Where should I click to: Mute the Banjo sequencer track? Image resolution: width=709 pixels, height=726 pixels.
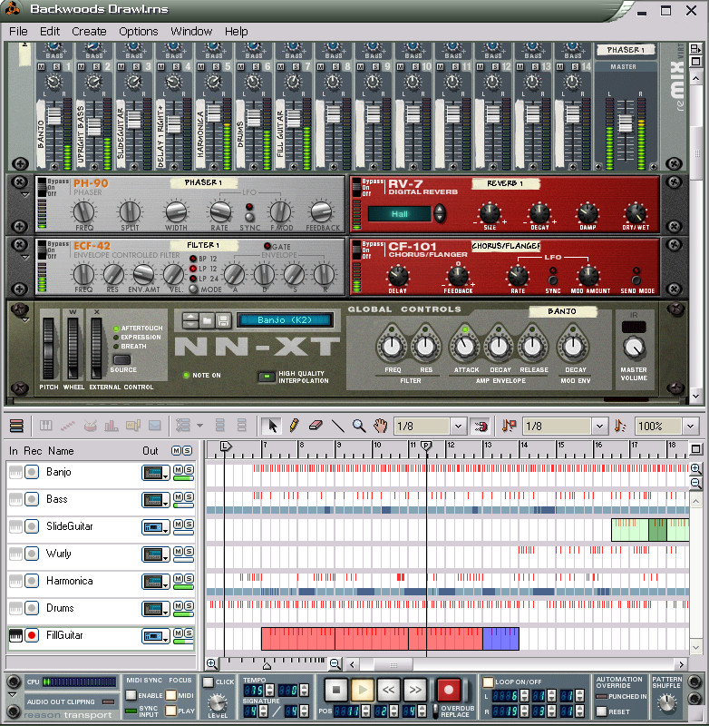(178, 469)
